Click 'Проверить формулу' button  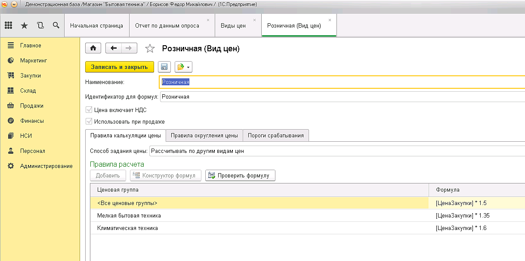point(240,175)
